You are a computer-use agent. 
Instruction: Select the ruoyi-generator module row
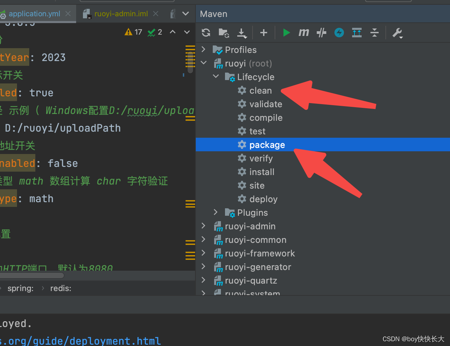[x=323, y=267]
